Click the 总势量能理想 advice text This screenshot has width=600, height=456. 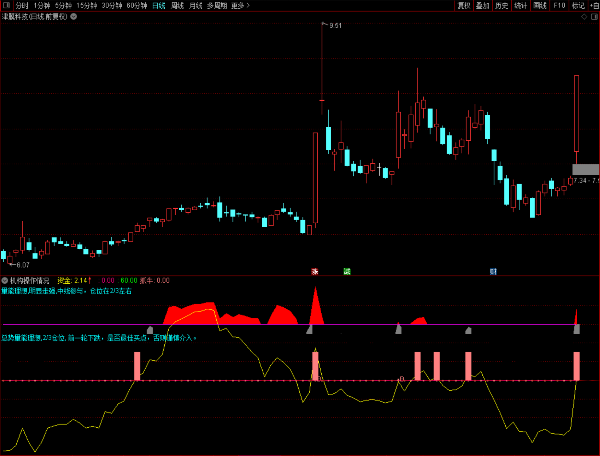click(x=99, y=338)
